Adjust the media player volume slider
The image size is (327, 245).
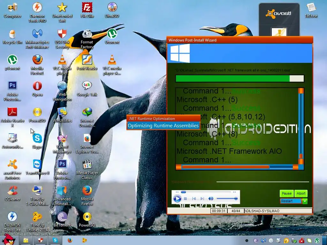coord(227,198)
